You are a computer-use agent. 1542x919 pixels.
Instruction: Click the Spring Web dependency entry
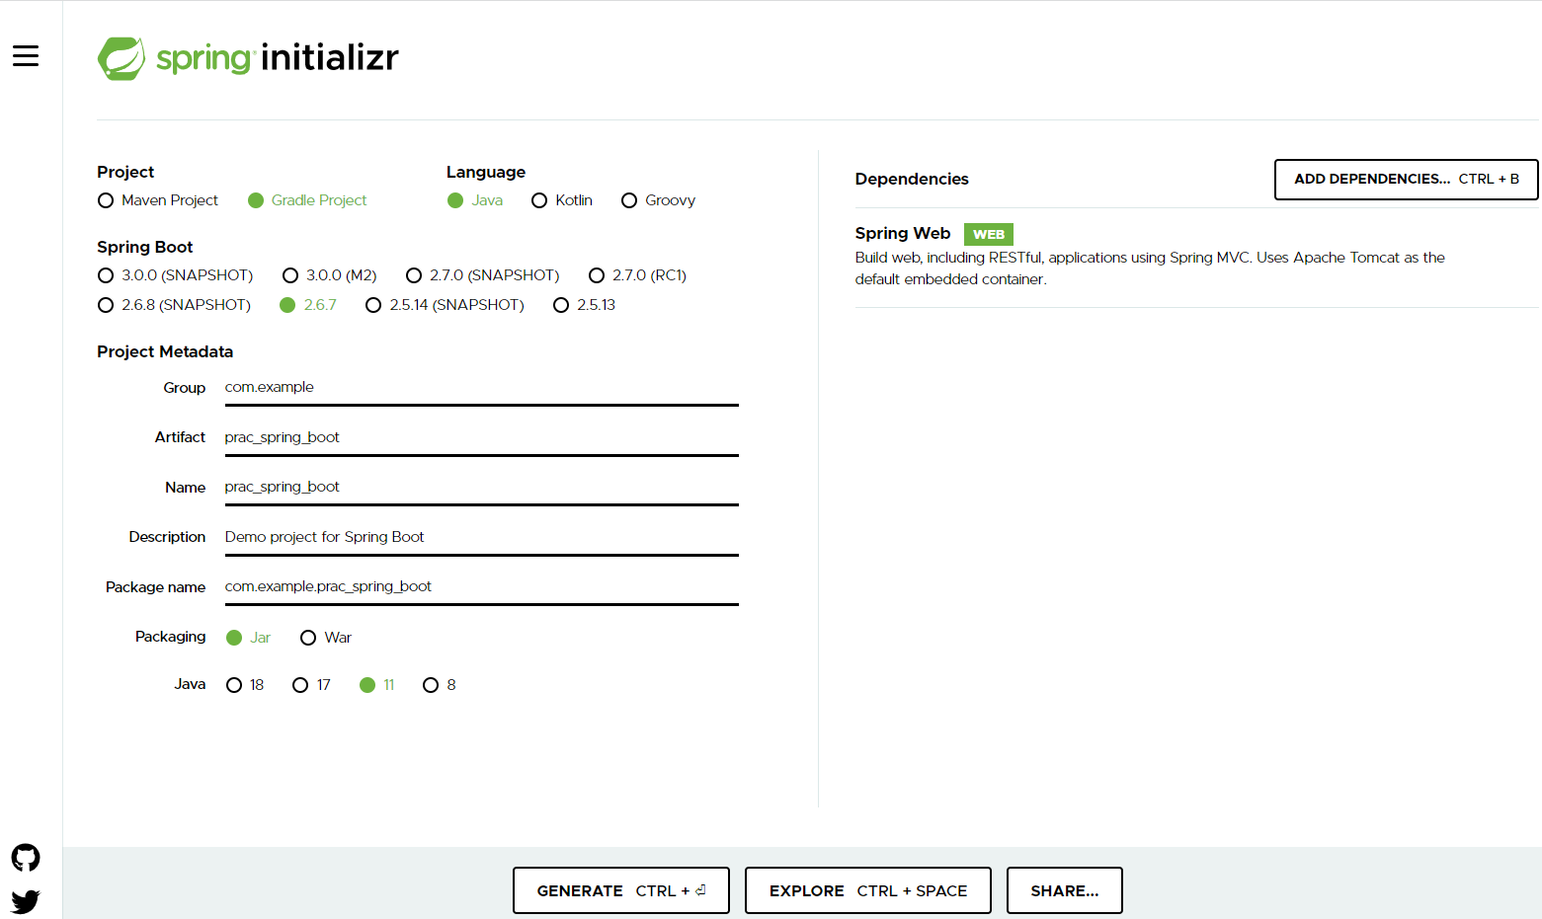coord(1196,257)
